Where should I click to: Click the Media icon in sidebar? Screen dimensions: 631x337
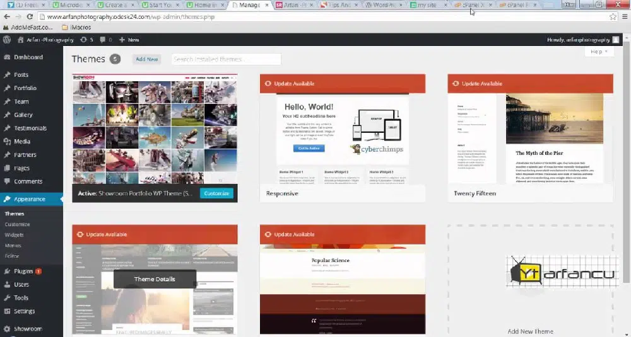pos(7,142)
